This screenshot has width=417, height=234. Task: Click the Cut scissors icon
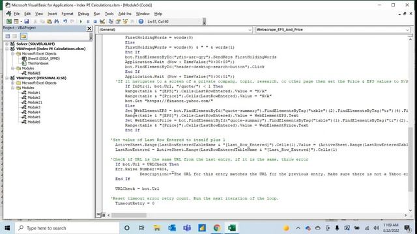click(35, 21)
